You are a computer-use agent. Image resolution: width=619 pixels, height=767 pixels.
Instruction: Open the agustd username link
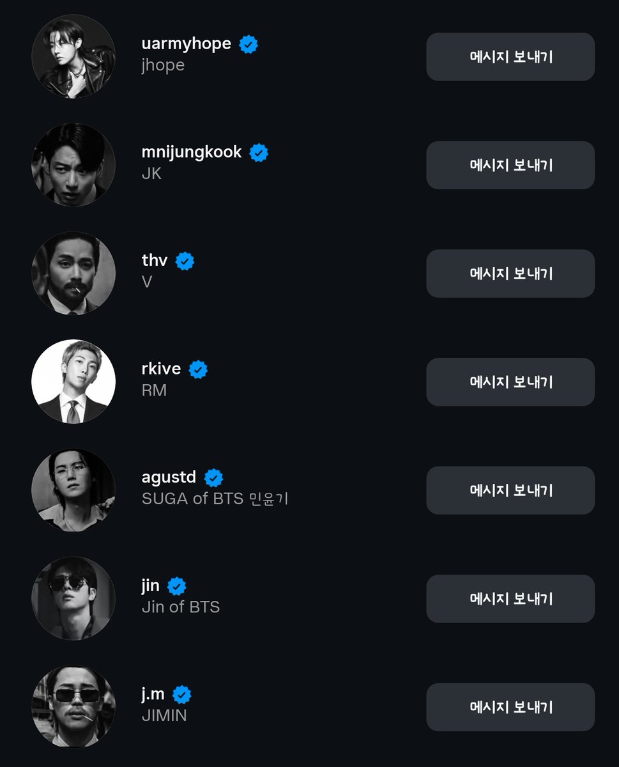(169, 477)
